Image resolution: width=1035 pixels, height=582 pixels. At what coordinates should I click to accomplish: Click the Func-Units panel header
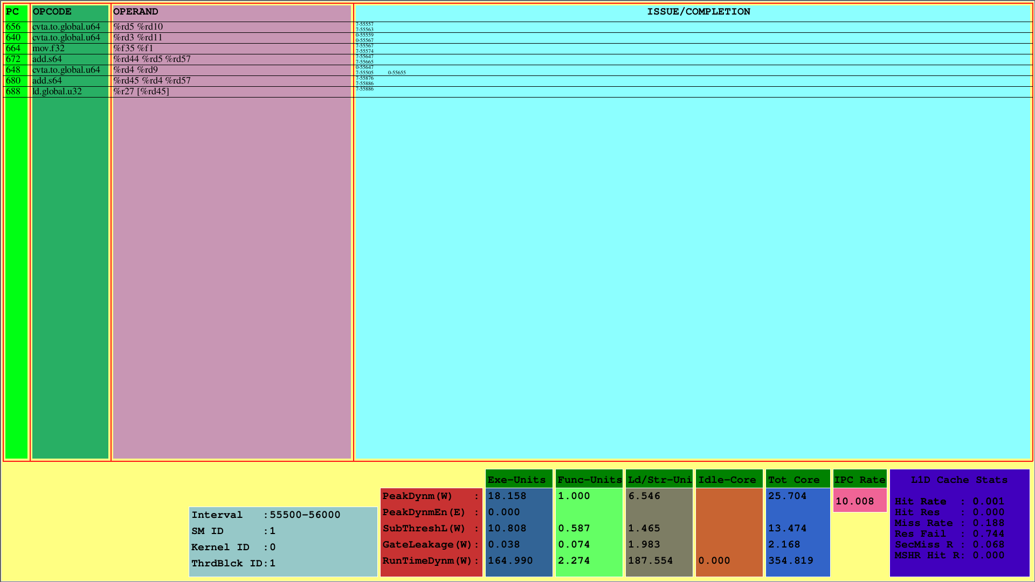(589, 480)
